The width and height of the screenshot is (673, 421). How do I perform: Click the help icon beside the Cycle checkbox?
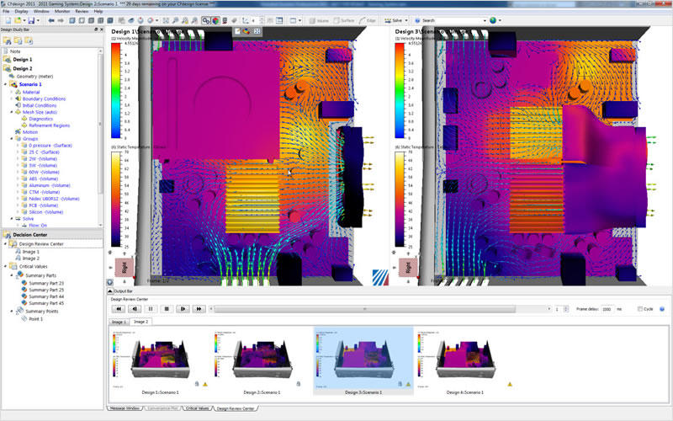(x=663, y=309)
